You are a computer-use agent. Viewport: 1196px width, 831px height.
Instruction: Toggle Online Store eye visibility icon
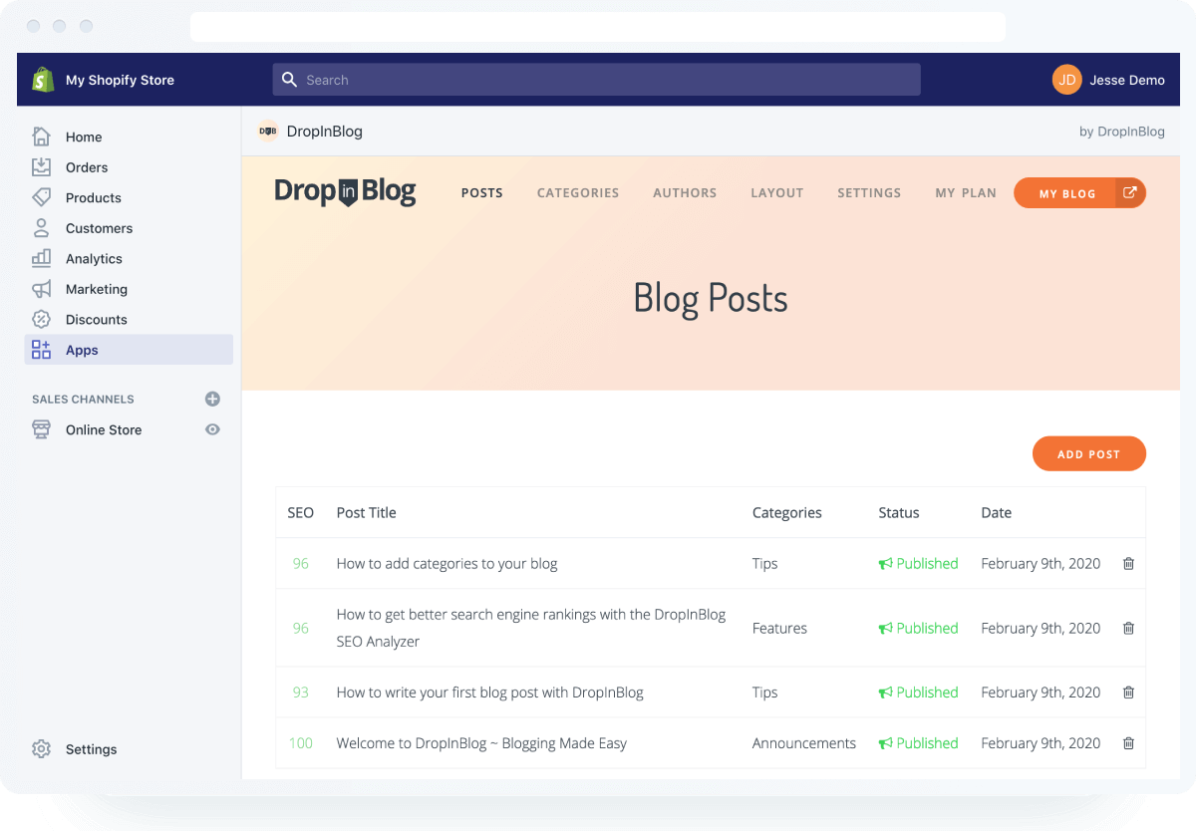[212, 429]
